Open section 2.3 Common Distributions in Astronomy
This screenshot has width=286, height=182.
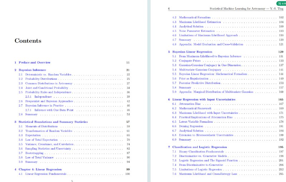click(48, 83)
